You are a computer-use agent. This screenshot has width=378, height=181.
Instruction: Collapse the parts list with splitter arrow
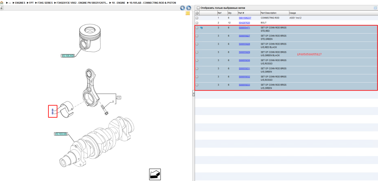pyautogui.click(x=193, y=93)
